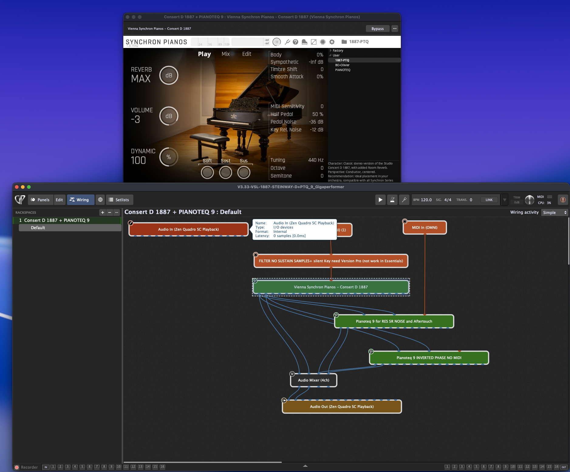Click the Gig Performer logo icon

click(20, 199)
